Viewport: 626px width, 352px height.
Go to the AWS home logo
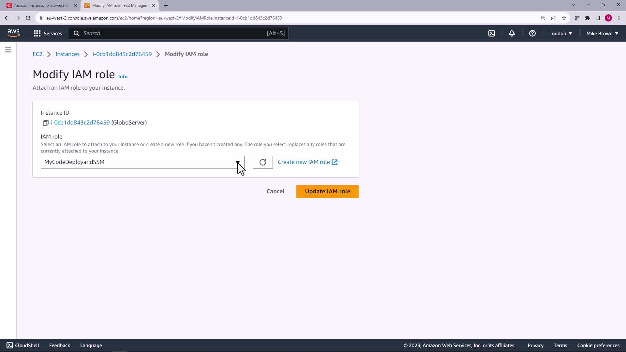13,33
